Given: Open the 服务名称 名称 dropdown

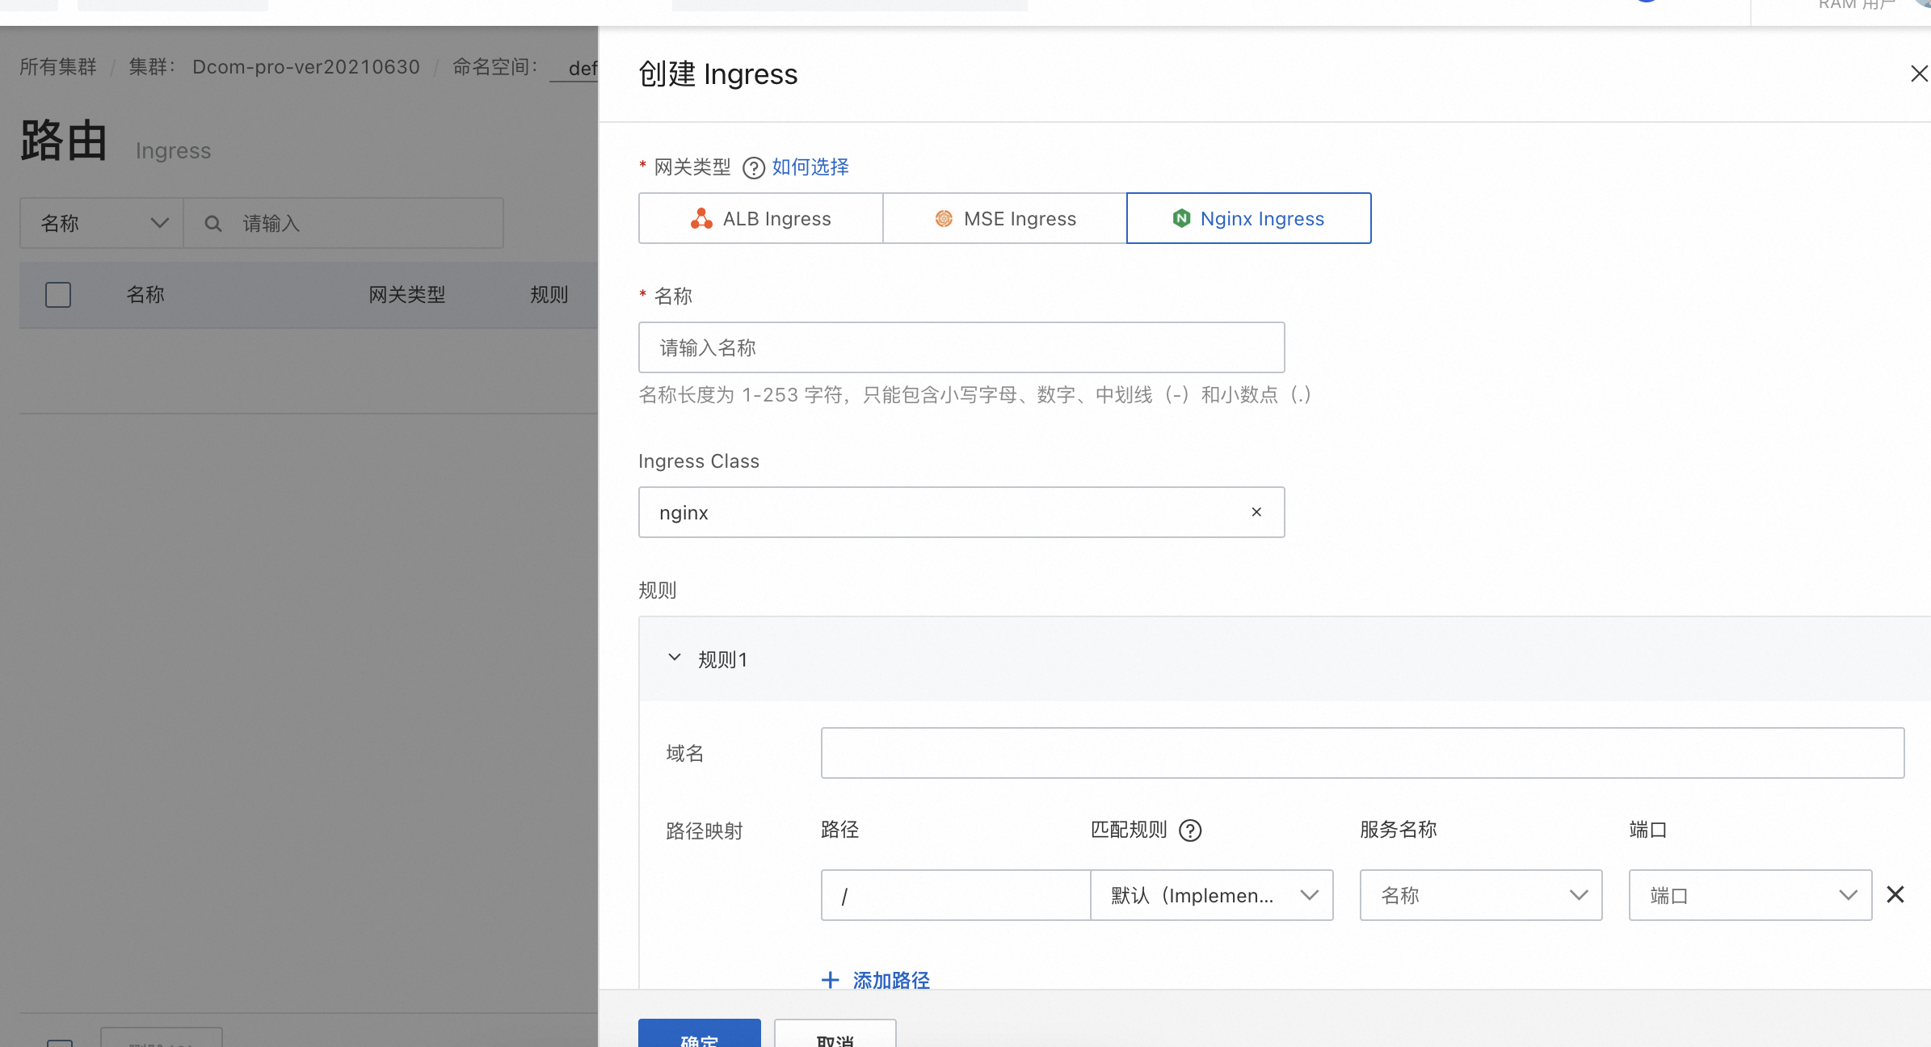Looking at the screenshot, I should 1481,895.
